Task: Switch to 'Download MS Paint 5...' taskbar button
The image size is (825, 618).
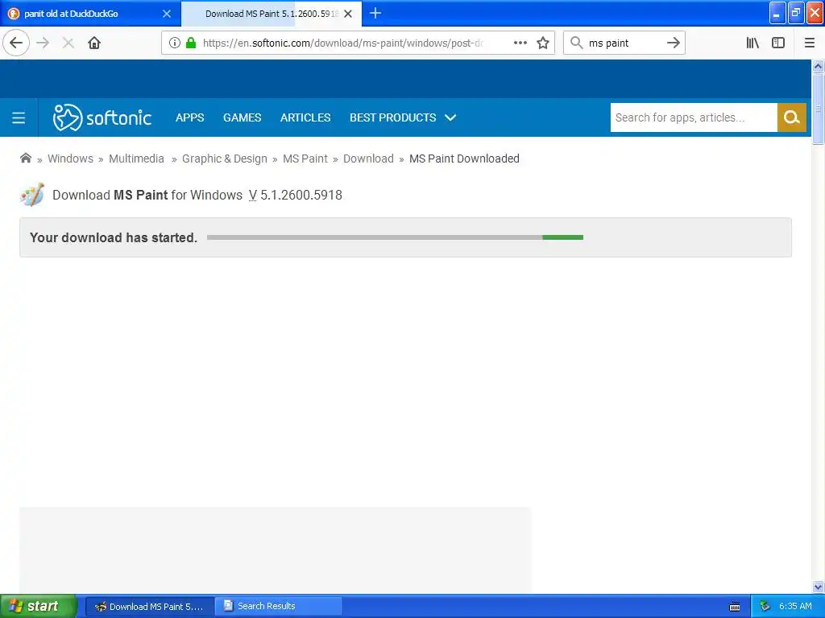Action: [x=149, y=607]
